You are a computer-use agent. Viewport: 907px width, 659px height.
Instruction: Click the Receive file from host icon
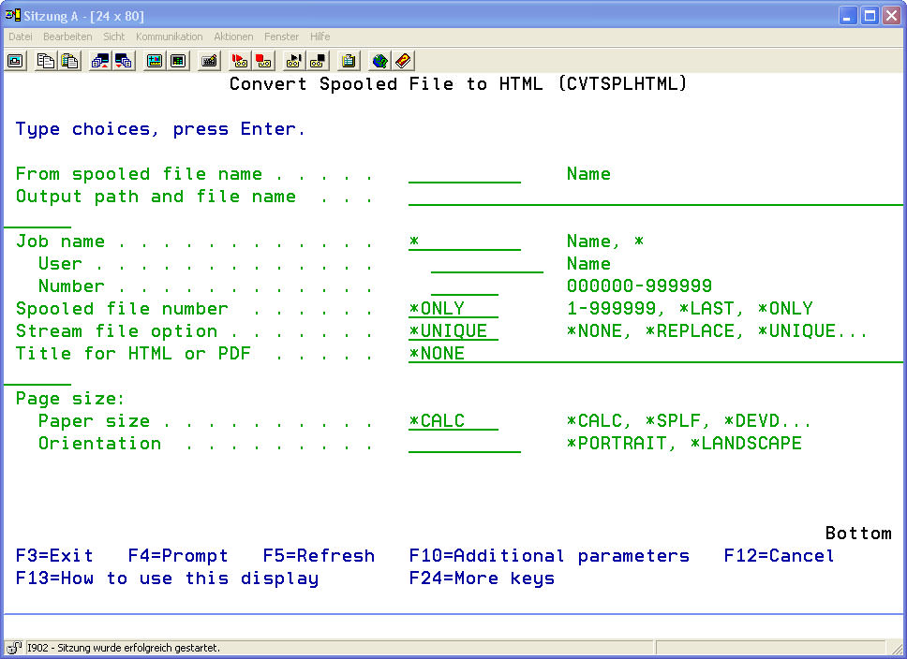pos(124,61)
